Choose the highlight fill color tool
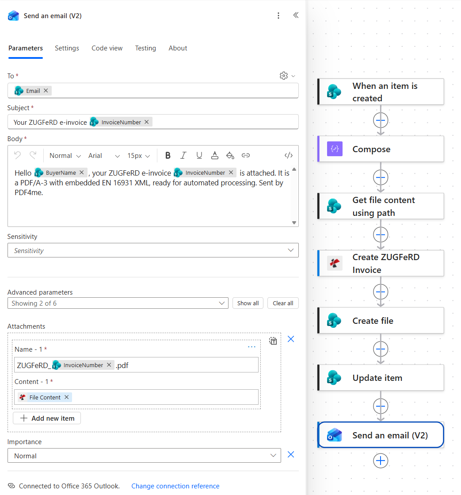This screenshot has width=461, height=495. point(230,155)
